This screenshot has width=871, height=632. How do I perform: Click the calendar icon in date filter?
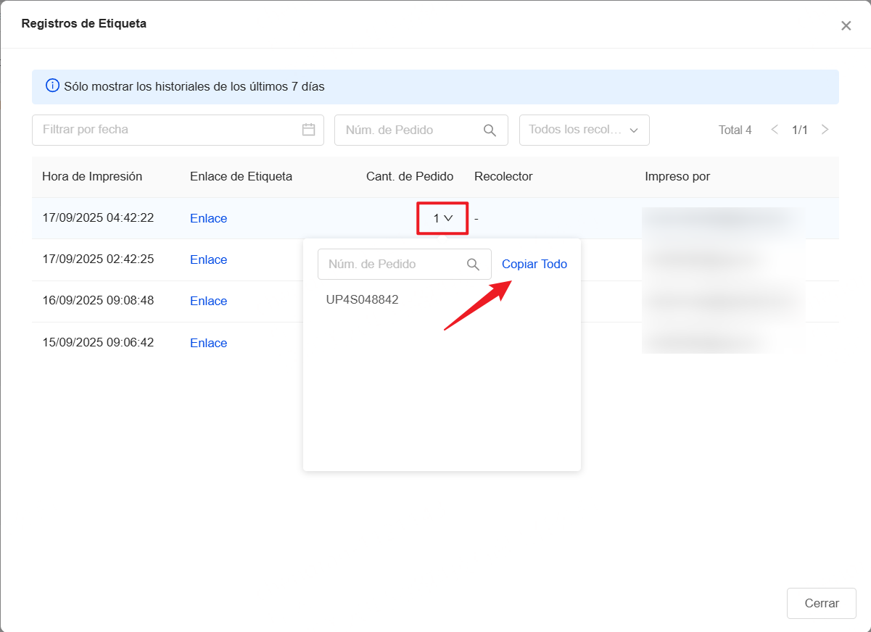coord(308,130)
